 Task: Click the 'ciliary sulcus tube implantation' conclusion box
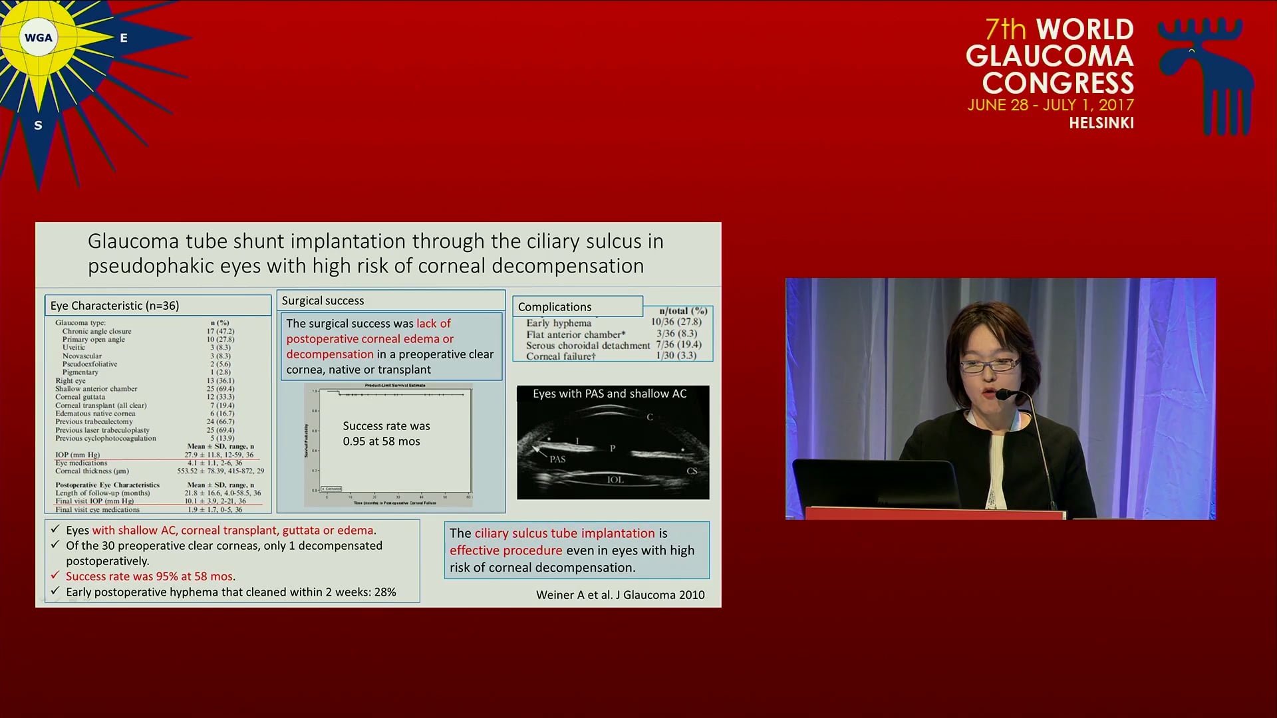(x=576, y=550)
